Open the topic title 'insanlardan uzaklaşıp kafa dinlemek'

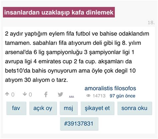tap(59, 12)
